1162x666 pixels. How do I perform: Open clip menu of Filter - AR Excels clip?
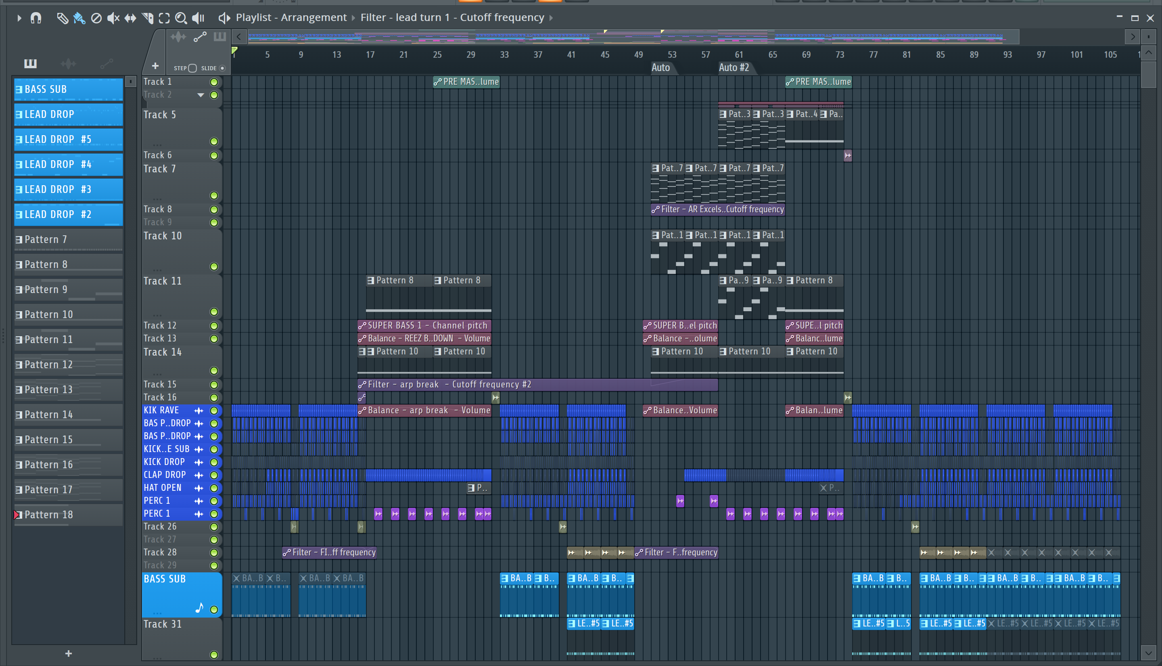pos(656,209)
